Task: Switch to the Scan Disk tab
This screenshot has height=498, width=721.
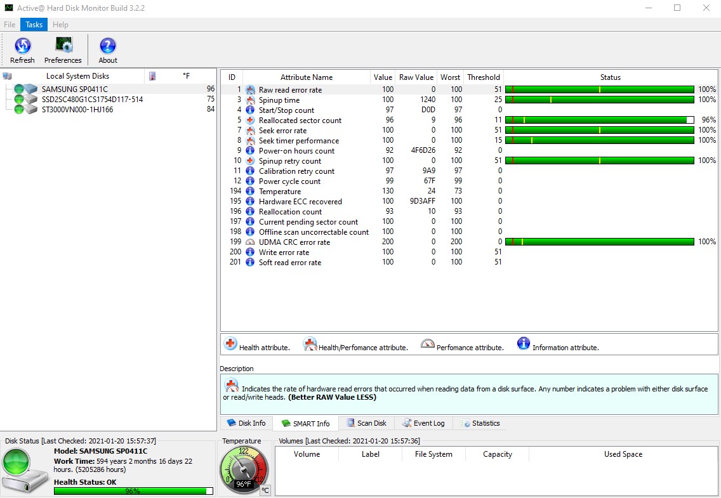Action: (x=366, y=423)
